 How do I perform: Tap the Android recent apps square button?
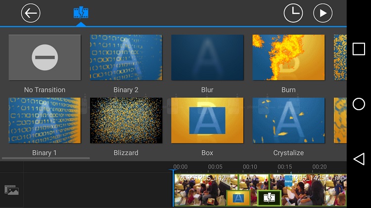pyautogui.click(x=359, y=49)
